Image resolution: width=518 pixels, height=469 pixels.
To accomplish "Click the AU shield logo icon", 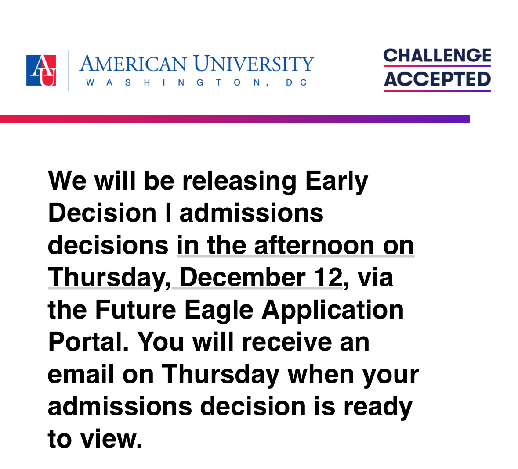I will click(x=41, y=70).
